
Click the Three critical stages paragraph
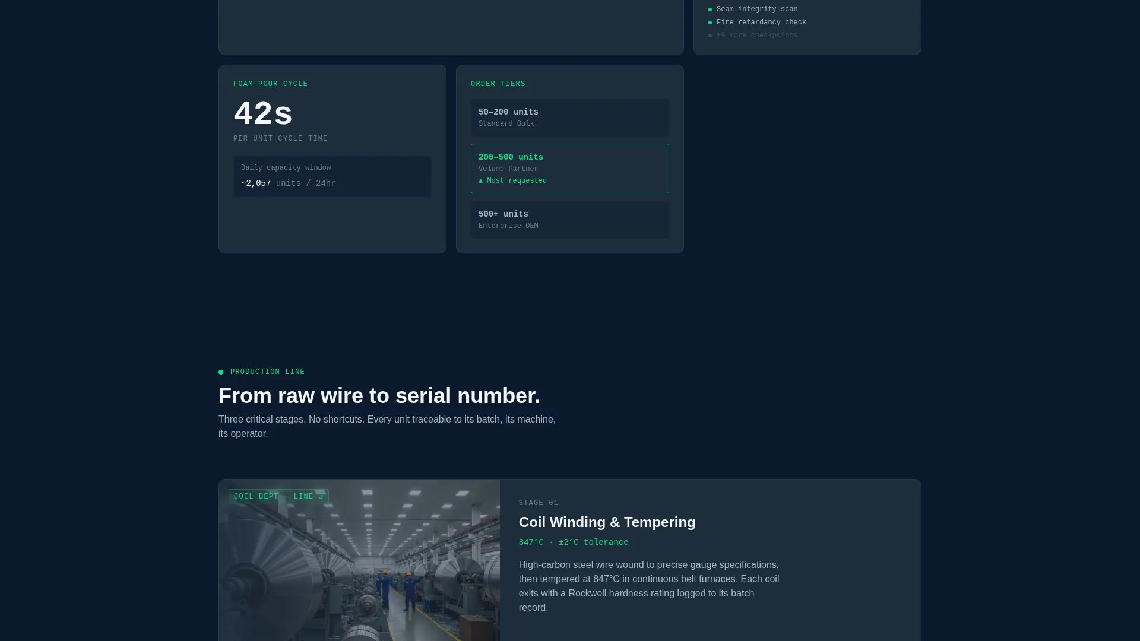(x=387, y=427)
